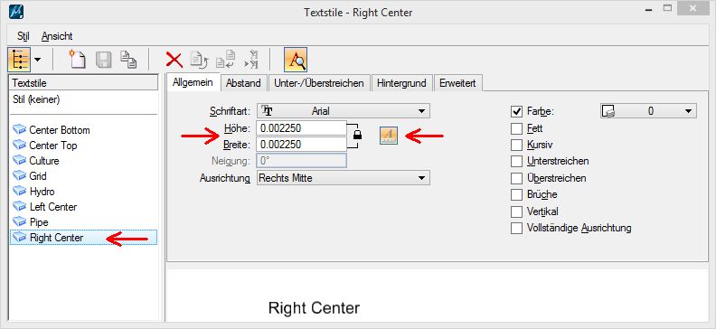Delete style with the red X icon
The image size is (716, 329).
point(174,60)
